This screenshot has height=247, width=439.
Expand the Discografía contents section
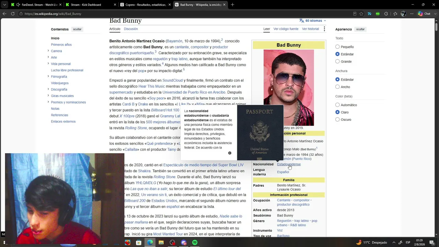(48, 89)
